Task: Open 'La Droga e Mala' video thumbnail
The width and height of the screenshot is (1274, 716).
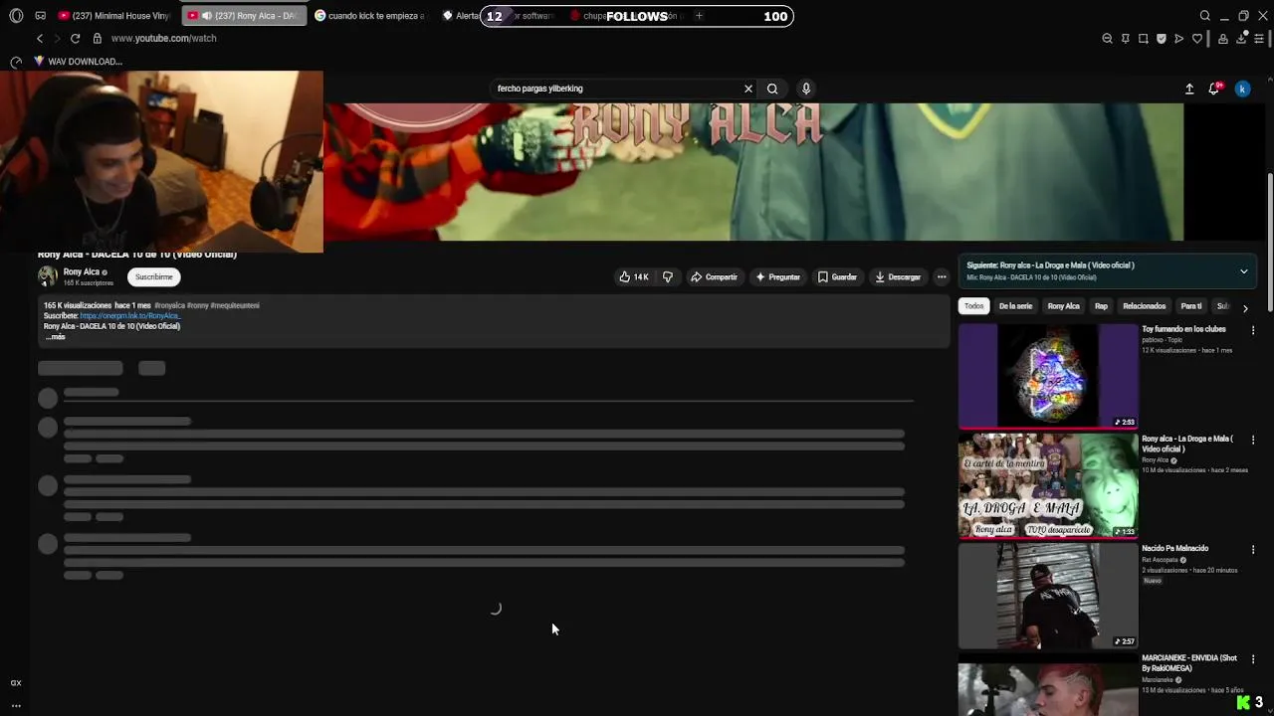Action: 1048,485
